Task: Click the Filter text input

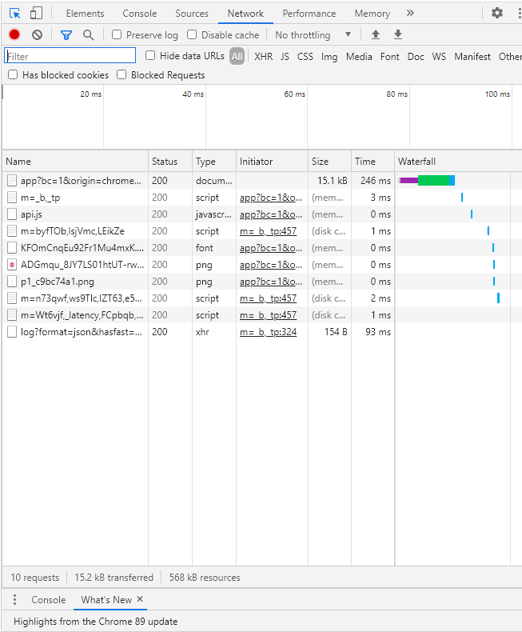Action: point(70,56)
